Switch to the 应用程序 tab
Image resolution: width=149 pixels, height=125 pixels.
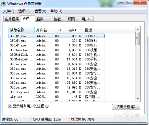pos(12,19)
